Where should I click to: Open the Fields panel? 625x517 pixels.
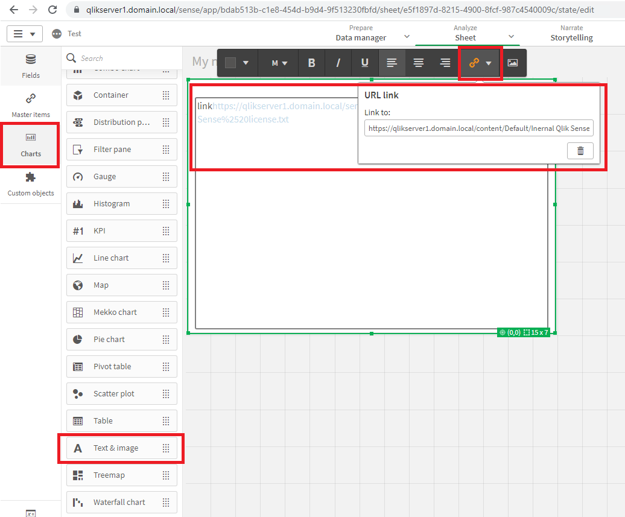31,66
